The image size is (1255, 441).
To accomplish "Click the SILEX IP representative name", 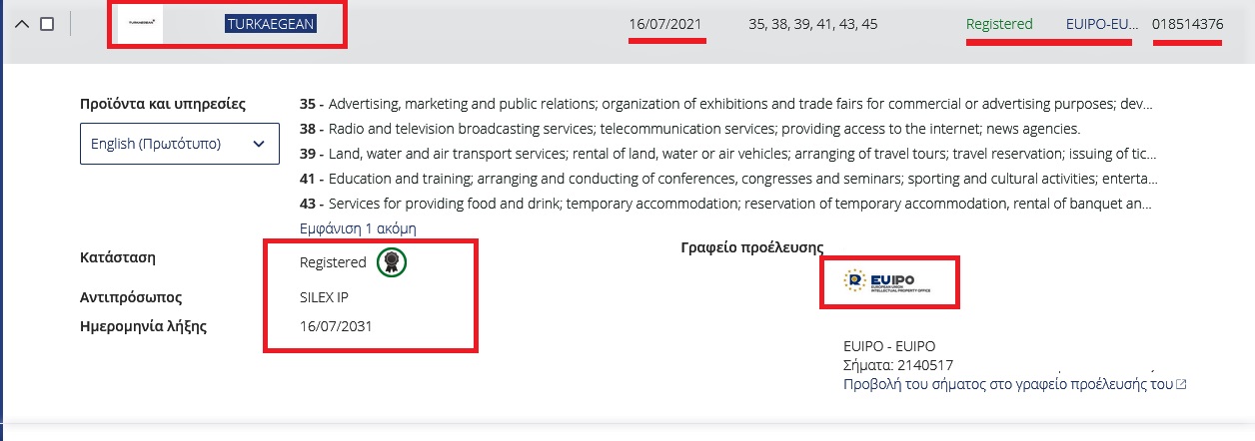I will coord(324,297).
